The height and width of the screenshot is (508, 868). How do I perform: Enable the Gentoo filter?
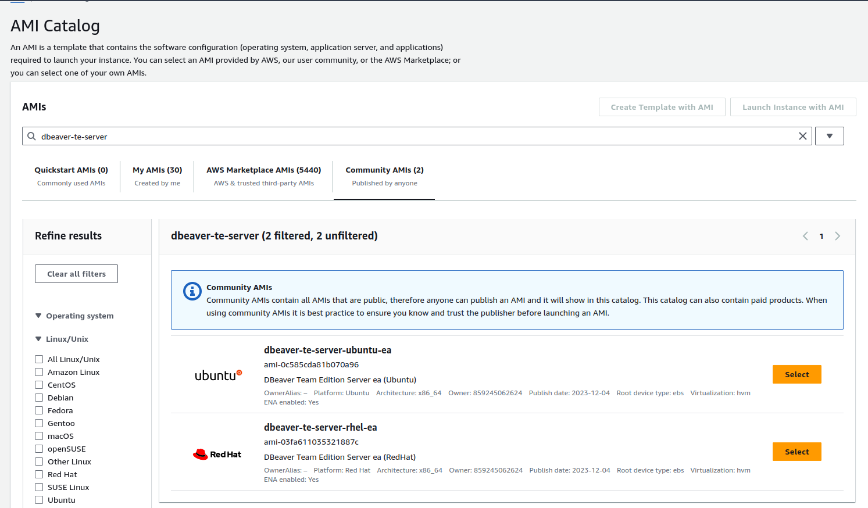39,423
